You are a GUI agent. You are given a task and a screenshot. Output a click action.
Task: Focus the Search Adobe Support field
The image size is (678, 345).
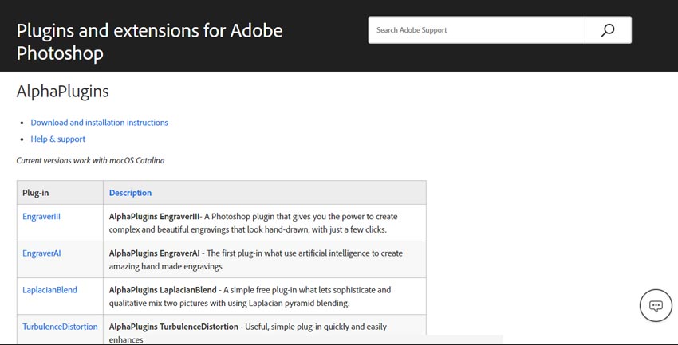tap(476, 30)
